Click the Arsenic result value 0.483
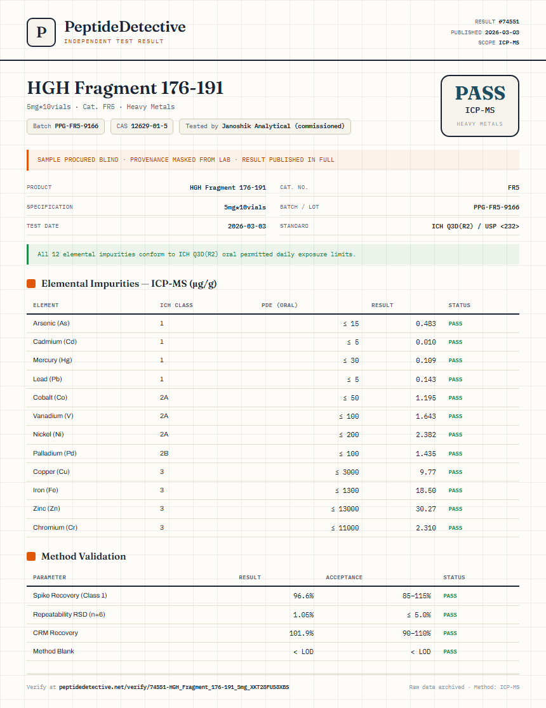This screenshot has width=546, height=708. [426, 324]
